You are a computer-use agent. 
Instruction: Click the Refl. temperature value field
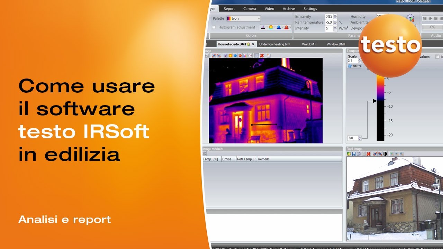(x=329, y=22)
